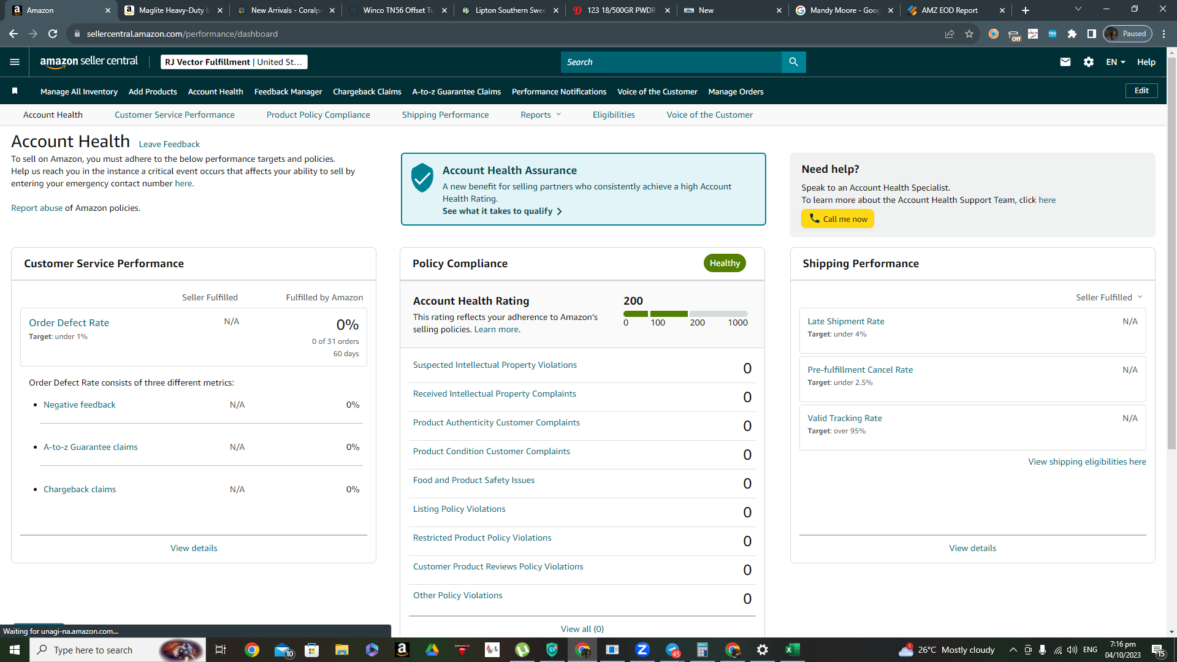Viewport: 1177px width, 662px height.
Task: Open the messages envelope icon
Action: (x=1065, y=62)
